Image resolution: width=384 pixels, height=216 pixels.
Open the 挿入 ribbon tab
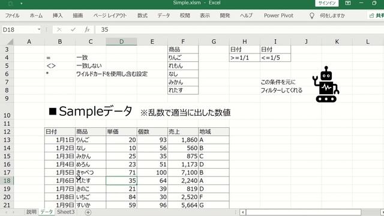pyautogui.click(x=58, y=16)
